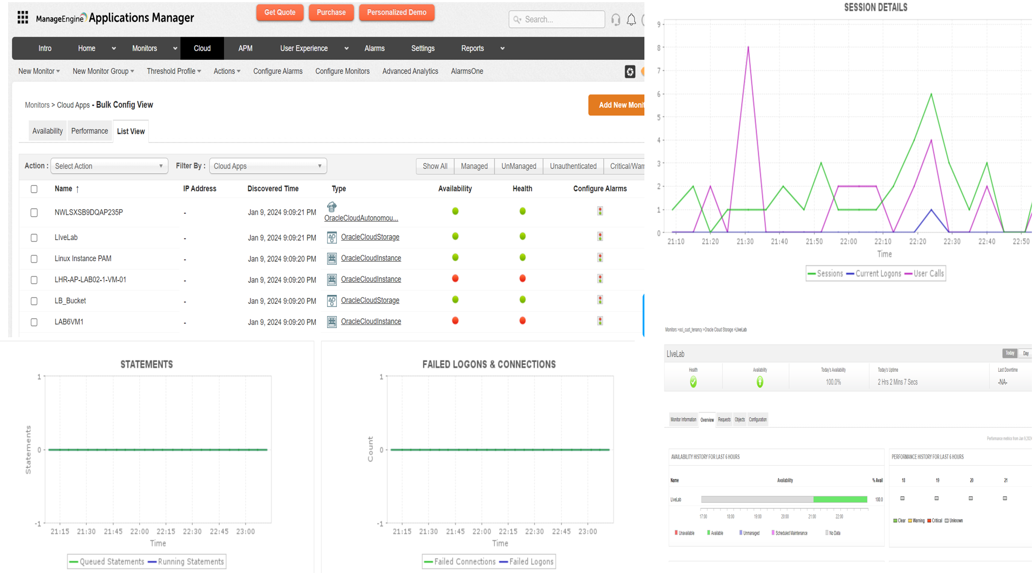
Task: Click the OracleCloudStorage bucket icon beside LIveLab
Action: tap(331, 237)
